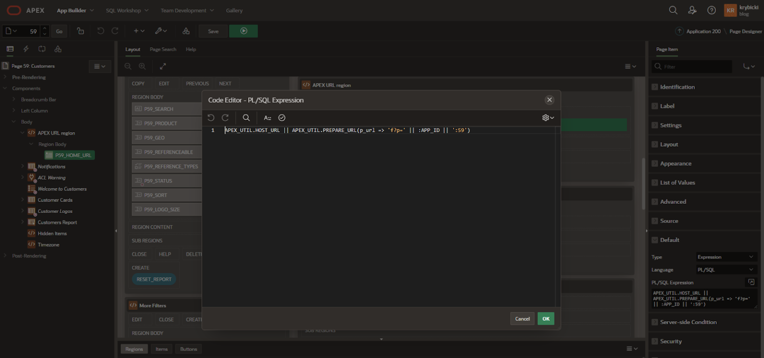
Task: Select the Dynamic Actions tab lightning icon
Action: click(26, 49)
